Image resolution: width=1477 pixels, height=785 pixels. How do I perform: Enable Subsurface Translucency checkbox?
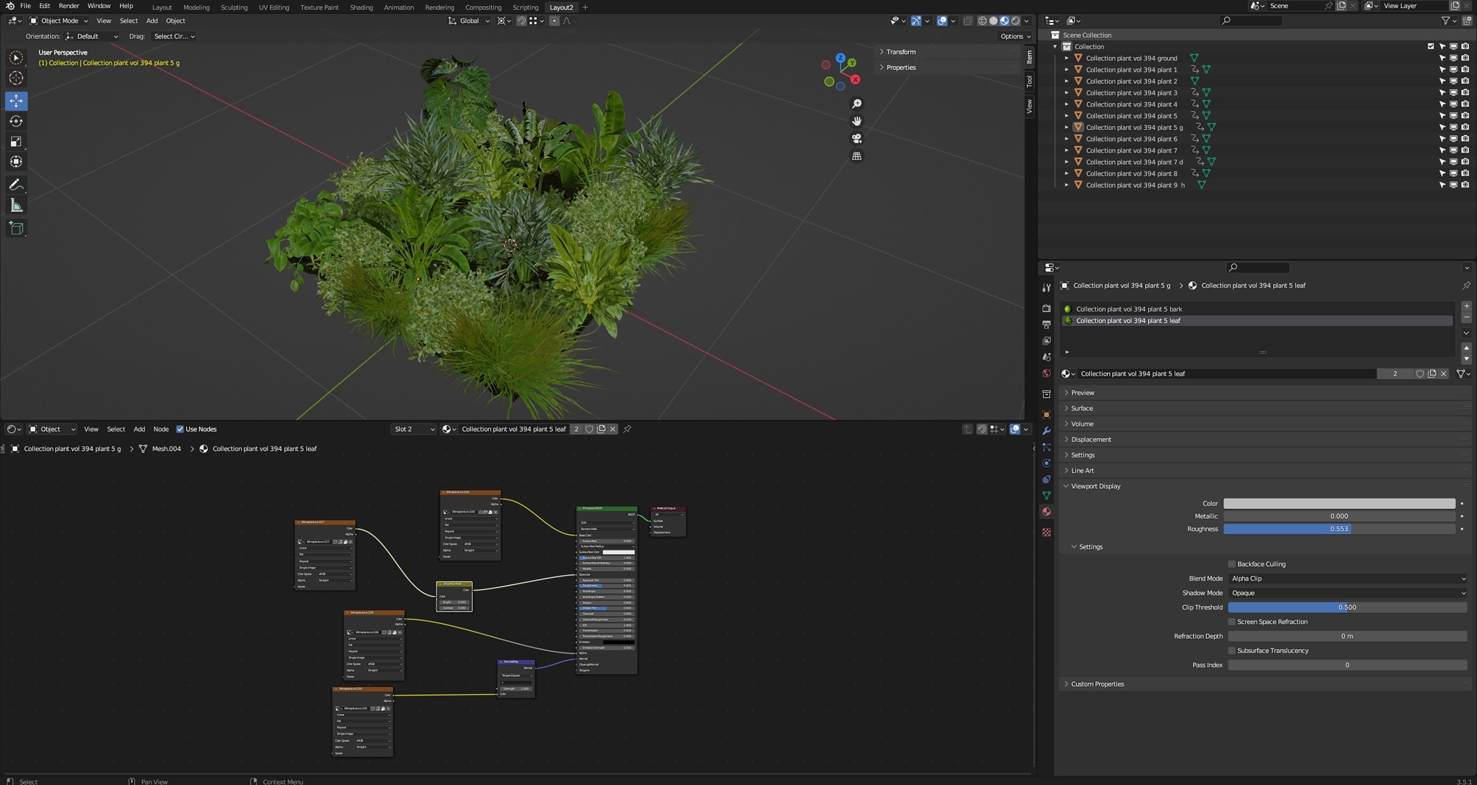coord(1232,650)
